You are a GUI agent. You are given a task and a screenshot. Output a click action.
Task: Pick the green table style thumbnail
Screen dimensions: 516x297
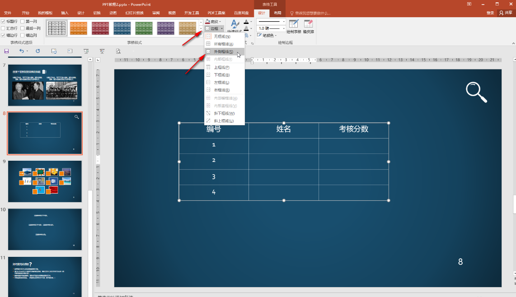click(144, 28)
